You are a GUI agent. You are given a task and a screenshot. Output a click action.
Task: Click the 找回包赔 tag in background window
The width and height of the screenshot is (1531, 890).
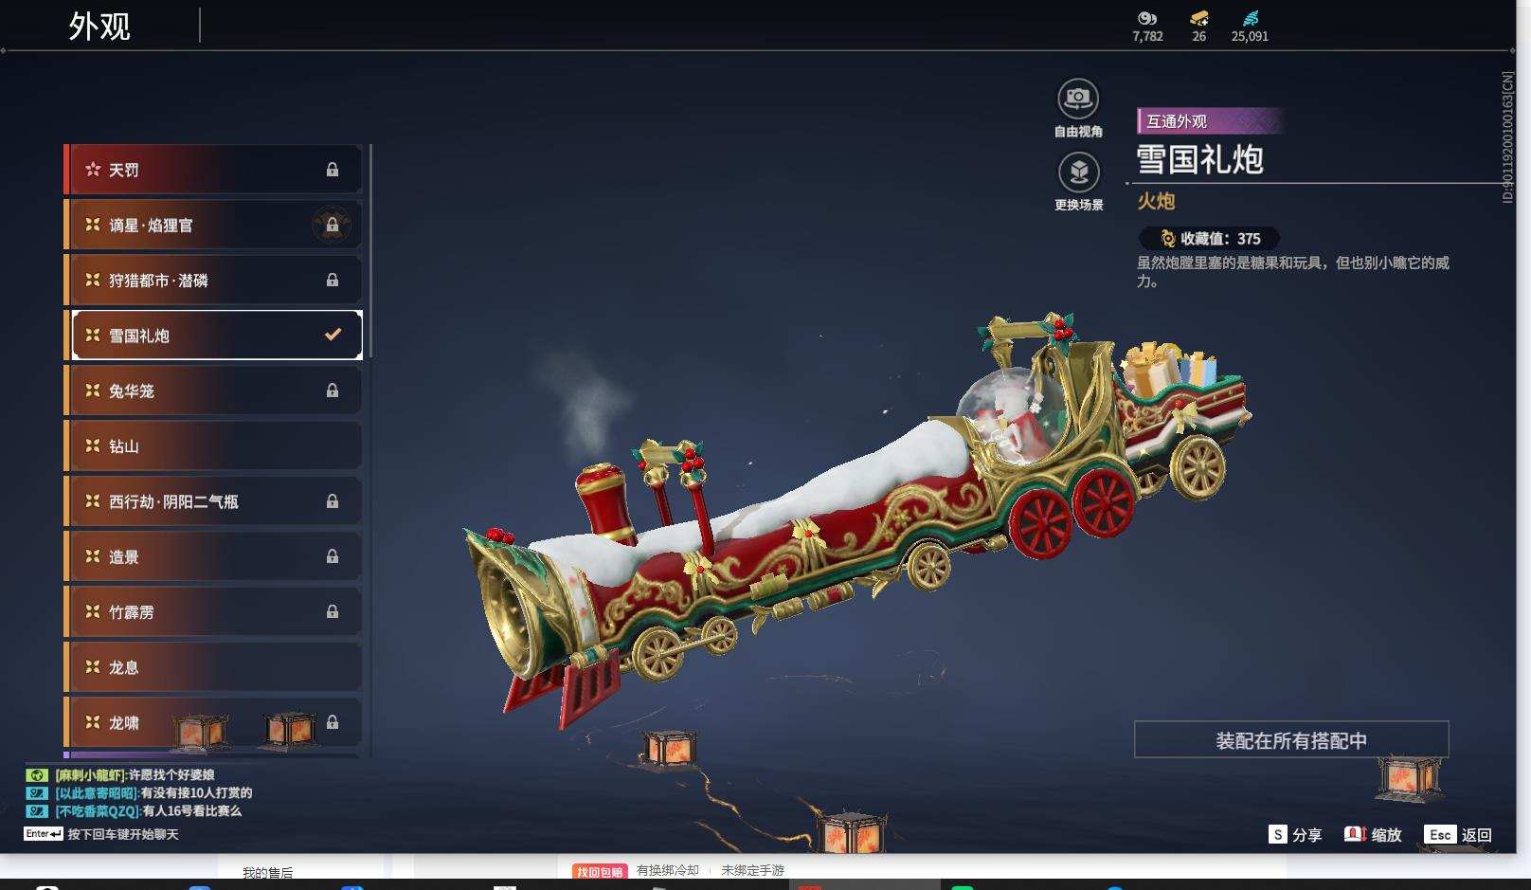click(x=600, y=871)
